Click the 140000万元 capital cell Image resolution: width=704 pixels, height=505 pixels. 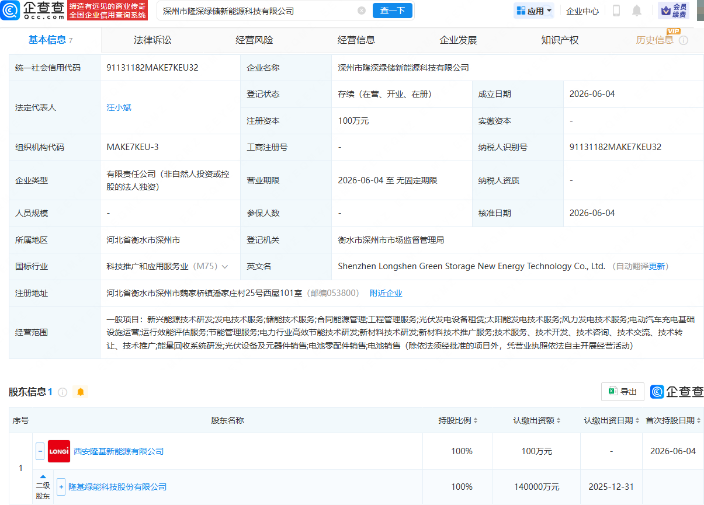coord(536,487)
